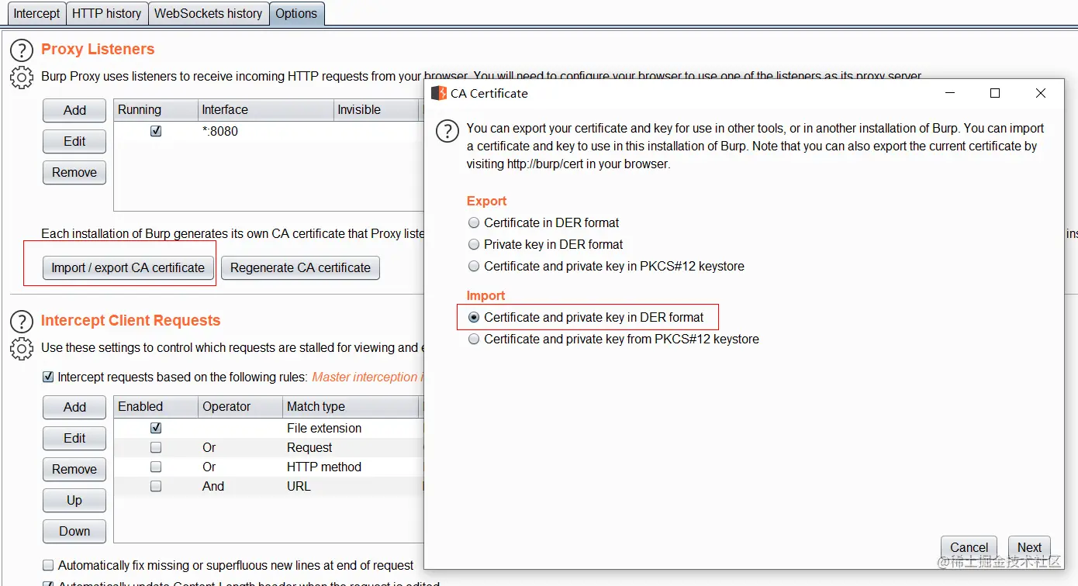The image size is (1078, 586).
Task: Remove the selected proxy listener
Action: tap(74, 172)
